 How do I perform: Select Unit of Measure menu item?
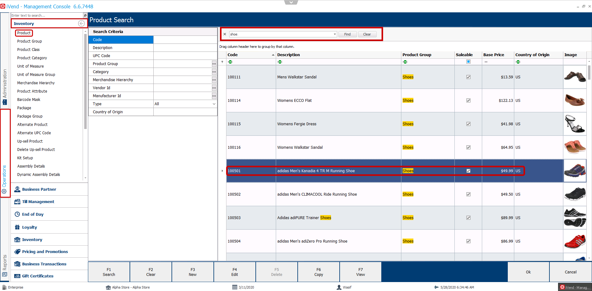tap(31, 66)
